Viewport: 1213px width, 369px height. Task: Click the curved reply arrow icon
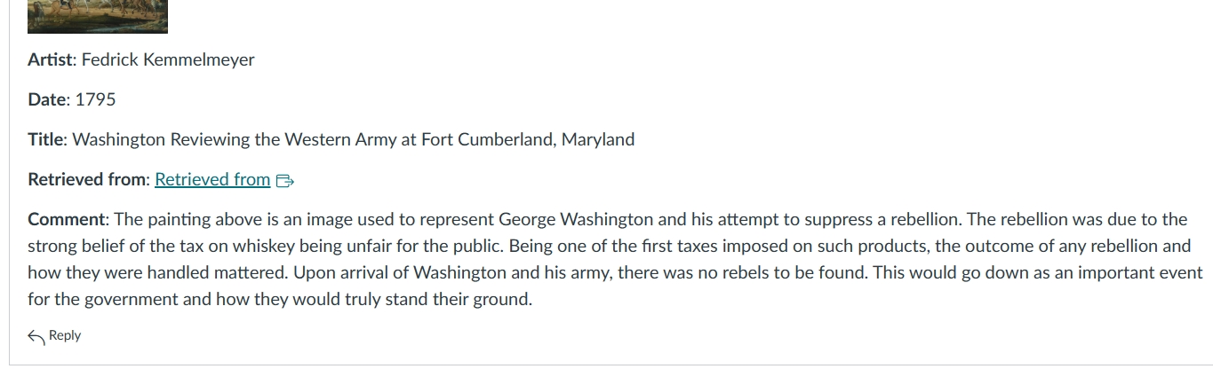pos(36,336)
